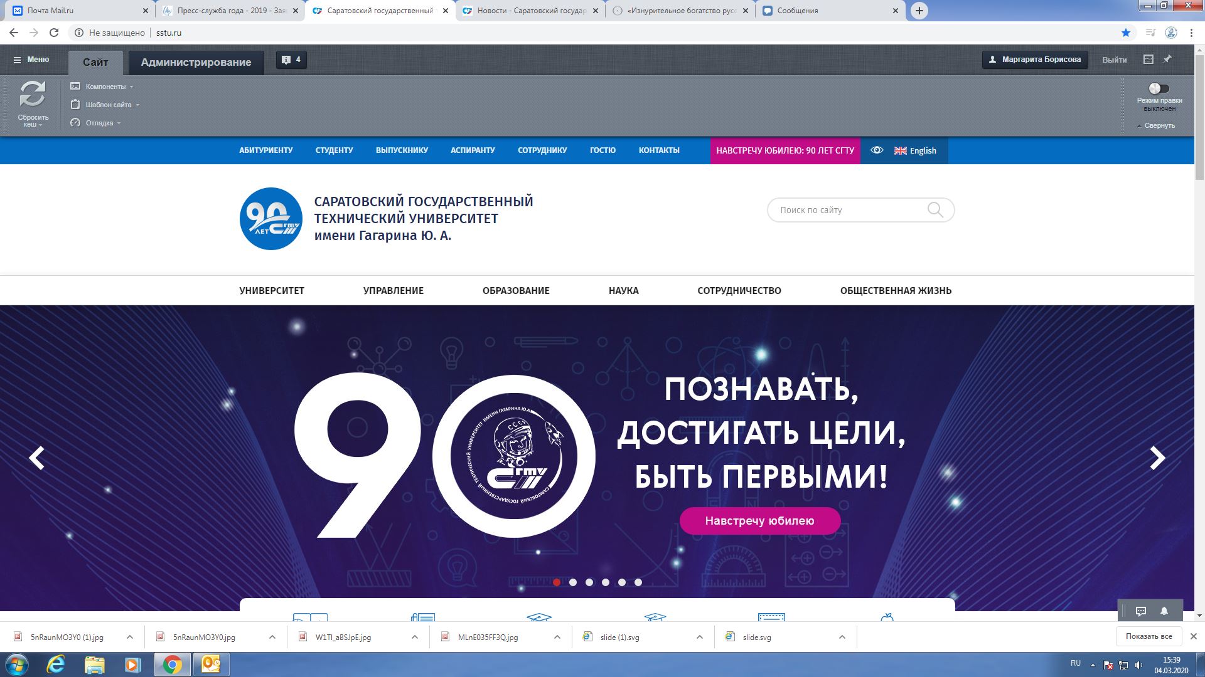The image size is (1205, 677).
Task: Launch Internet Explorer from the taskbar
Action: click(x=56, y=664)
